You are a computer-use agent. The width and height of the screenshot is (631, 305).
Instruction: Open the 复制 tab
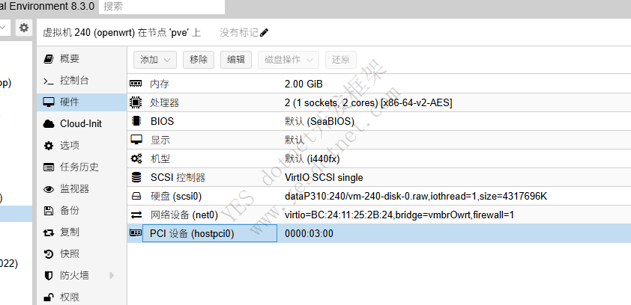click(x=82, y=232)
